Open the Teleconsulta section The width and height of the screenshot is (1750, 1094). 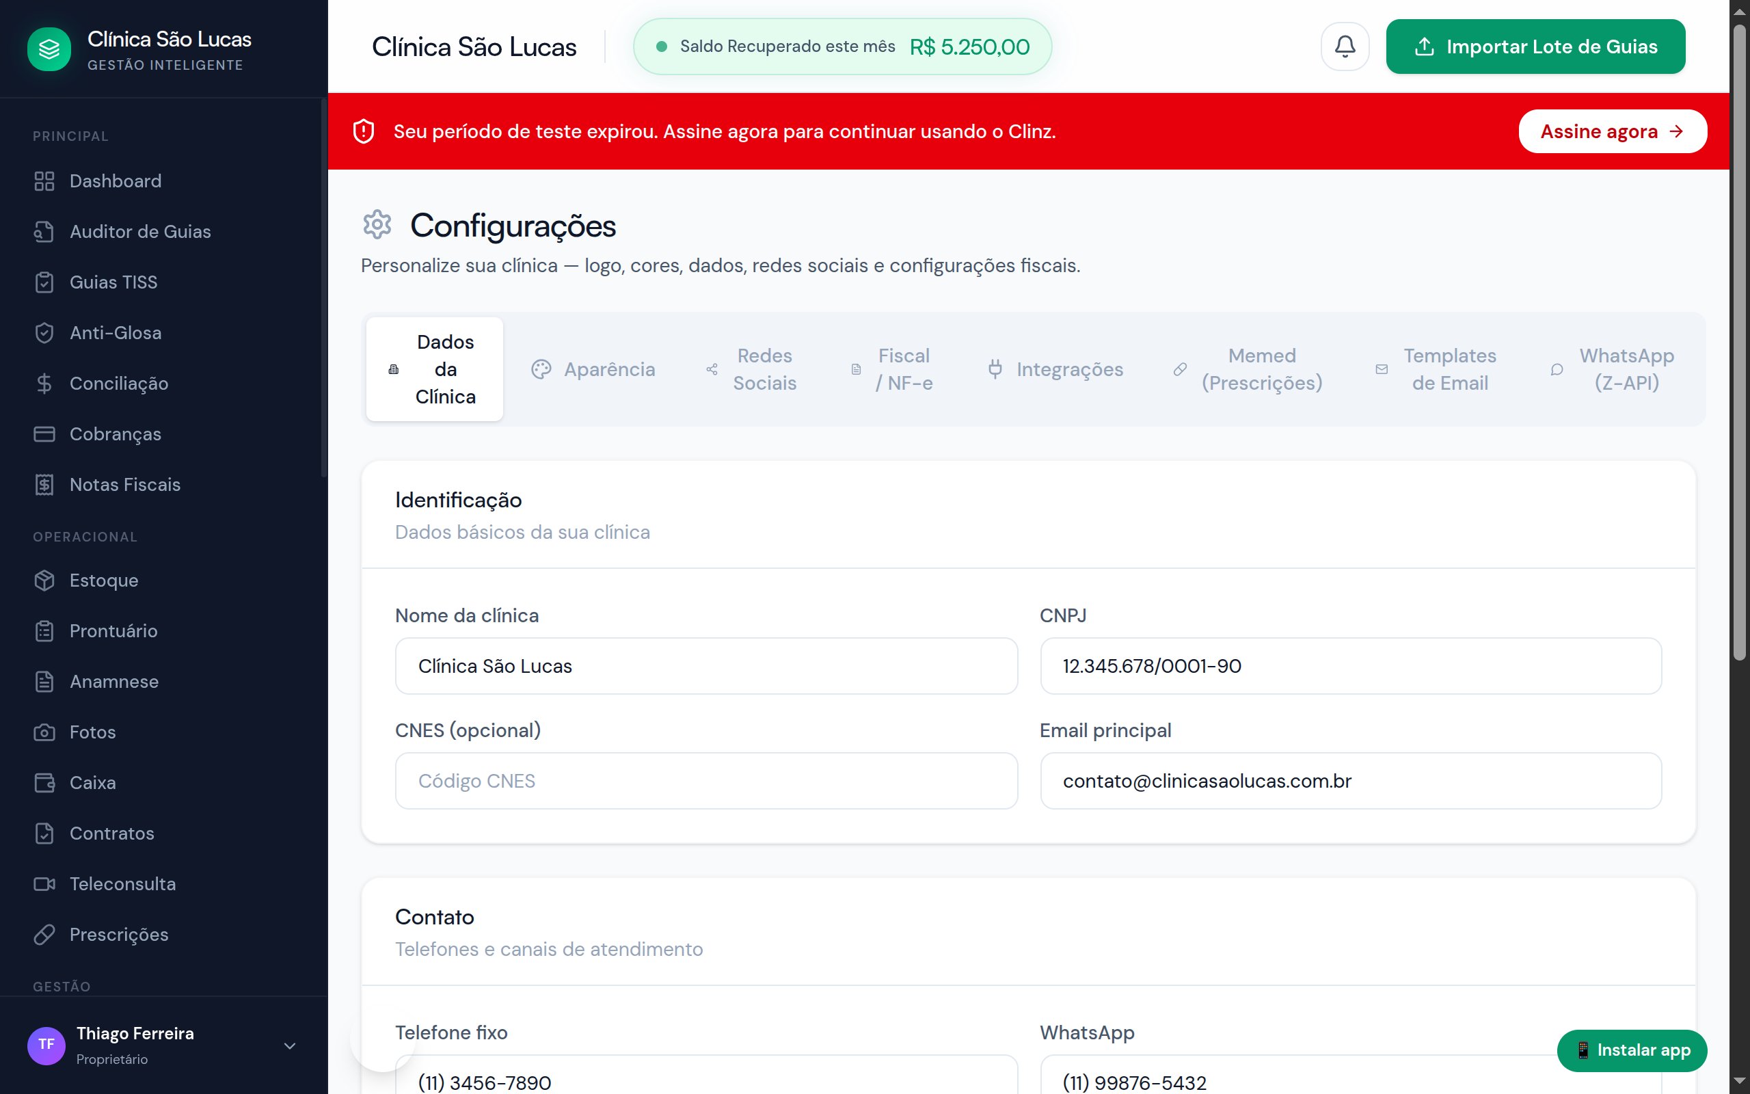tap(122, 883)
